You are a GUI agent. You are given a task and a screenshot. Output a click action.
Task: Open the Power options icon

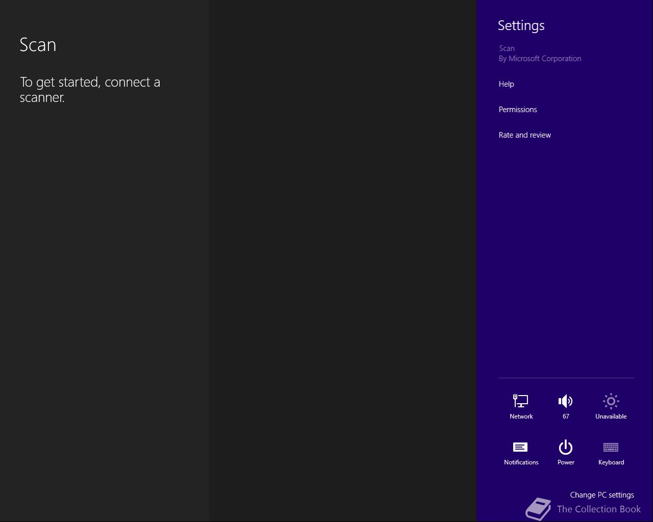click(566, 447)
